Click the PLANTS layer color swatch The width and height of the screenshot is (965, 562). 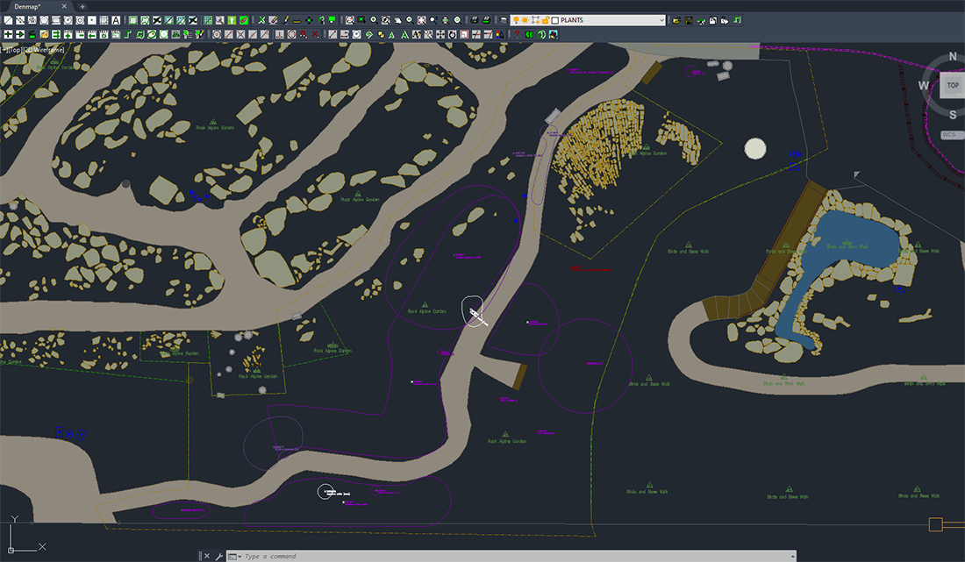pyautogui.click(x=555, y=19)
